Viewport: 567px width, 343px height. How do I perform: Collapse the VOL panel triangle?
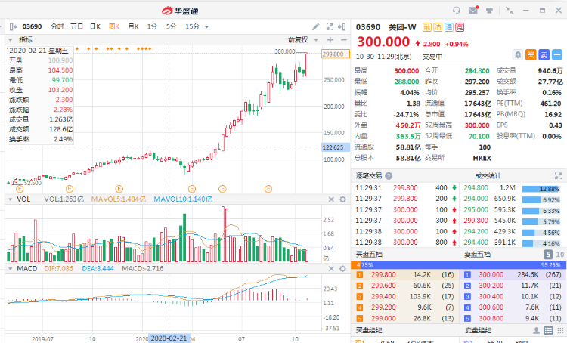[10, 199]
